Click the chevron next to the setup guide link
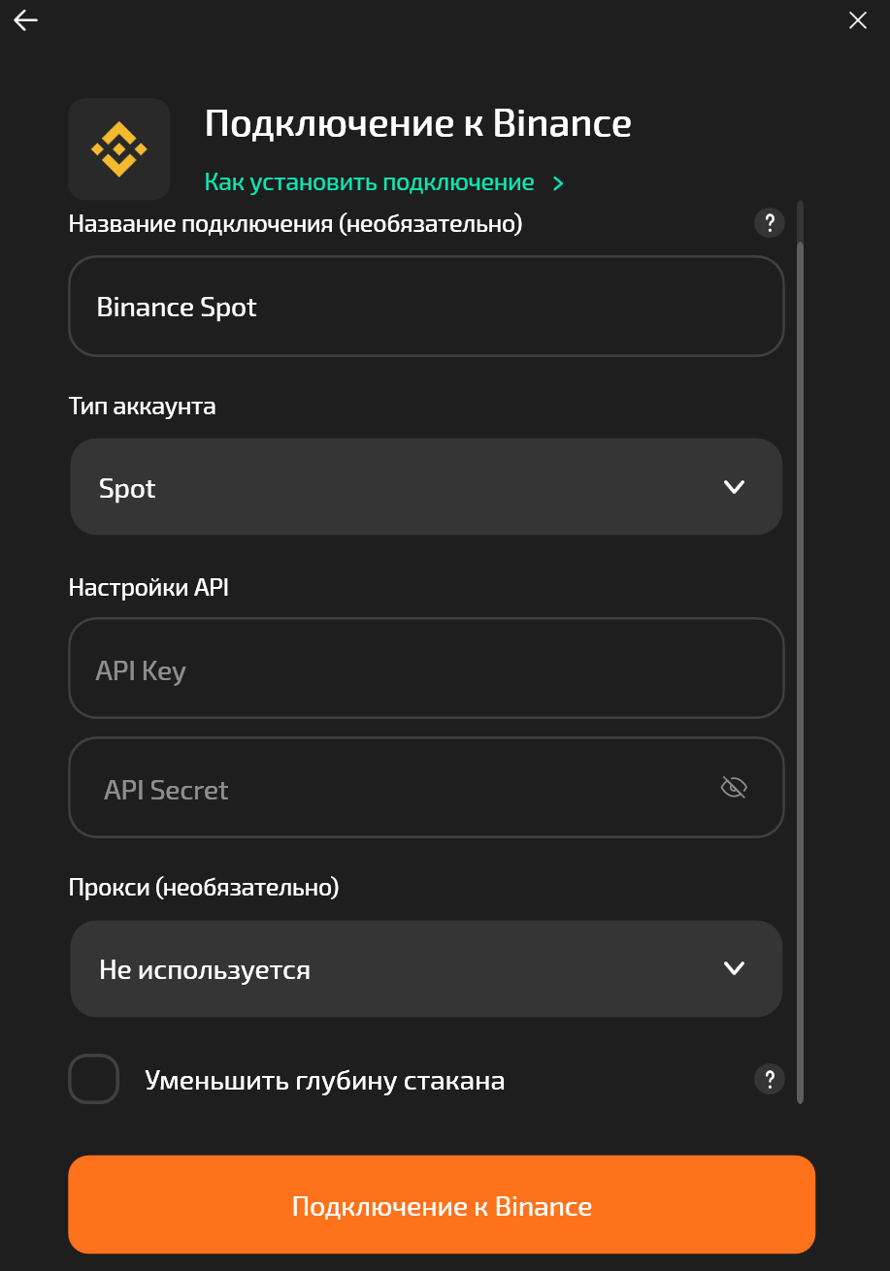Screen dimensions: 890x1271 [558, 183]
